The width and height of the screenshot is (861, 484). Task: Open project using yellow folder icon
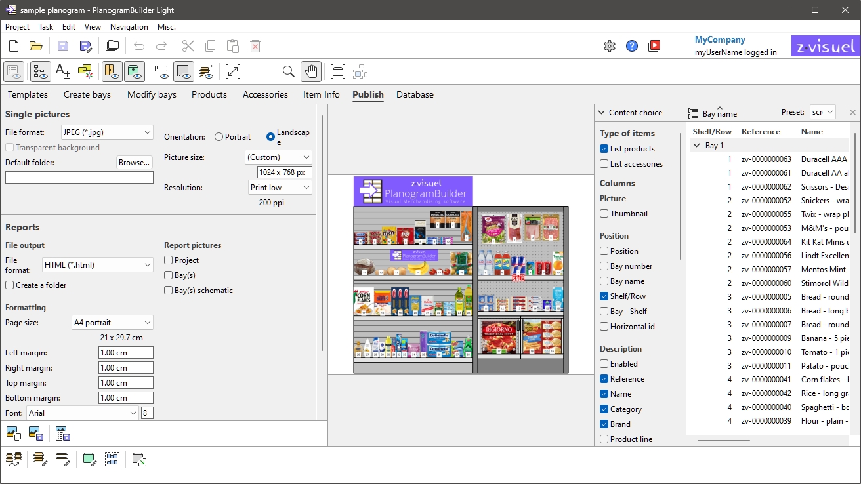pyautogui.click(x=35, y=46)
